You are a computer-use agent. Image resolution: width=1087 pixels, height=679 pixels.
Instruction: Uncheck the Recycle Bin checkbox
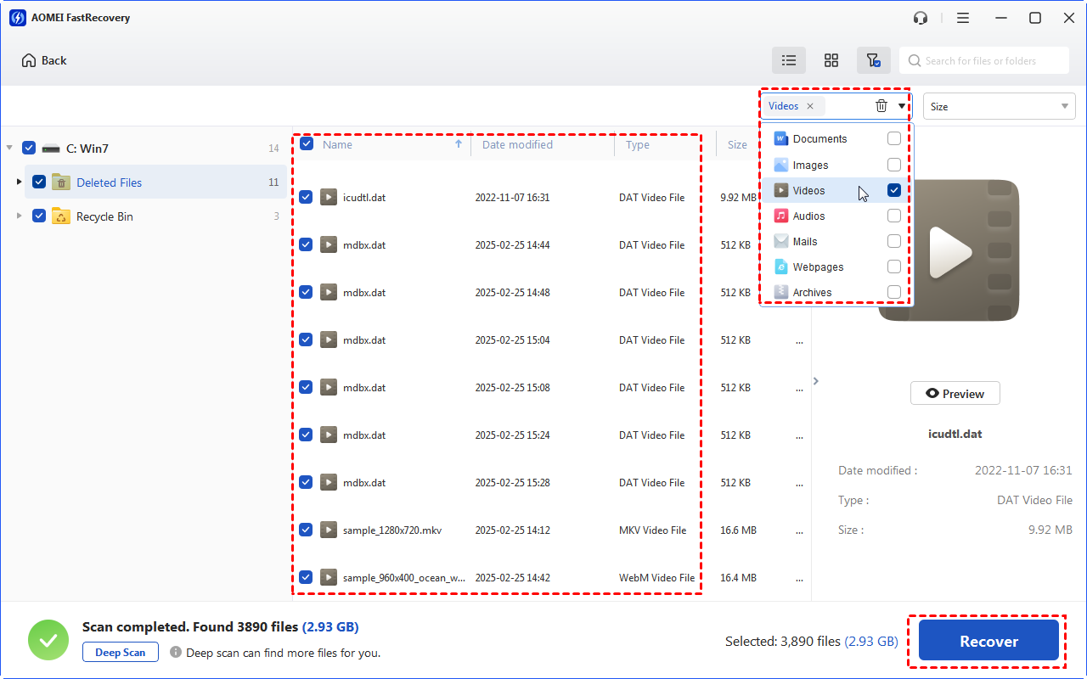(39, 216)
